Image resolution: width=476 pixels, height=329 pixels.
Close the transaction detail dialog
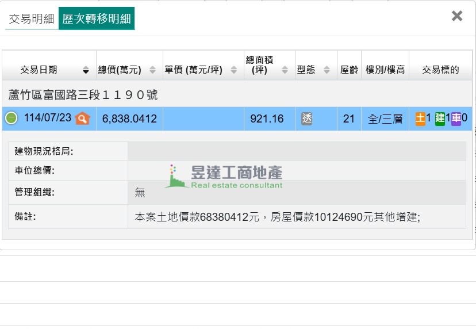[x=457, y=16]
